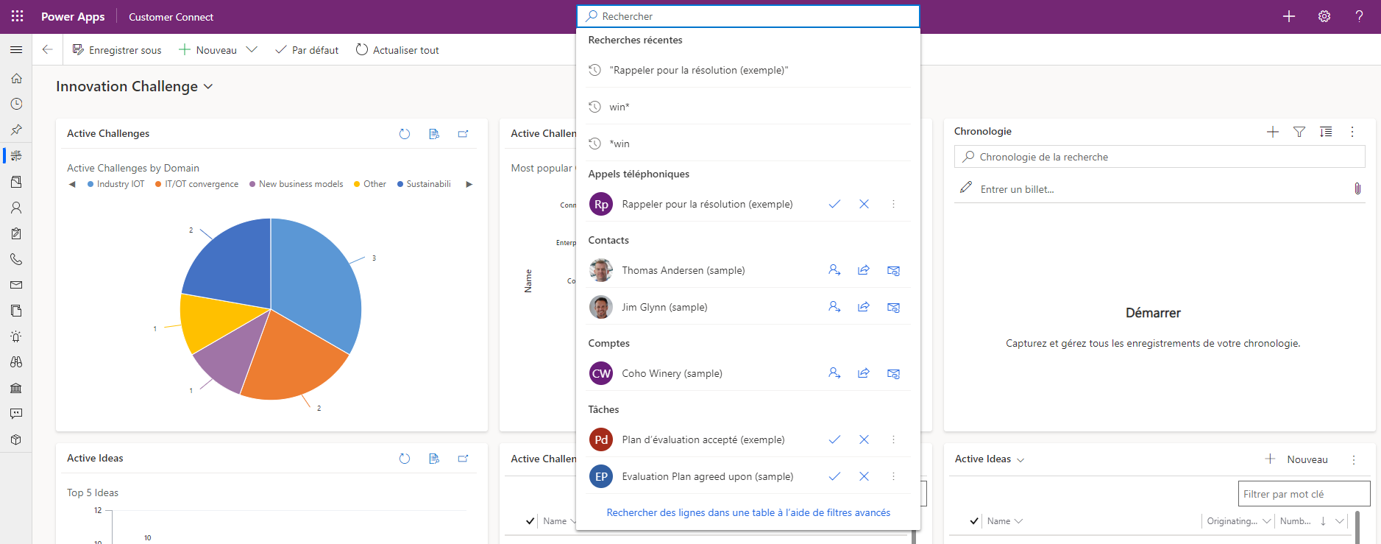
Task: Share Jim Glynn contact
Action: (x=864, y=307)
